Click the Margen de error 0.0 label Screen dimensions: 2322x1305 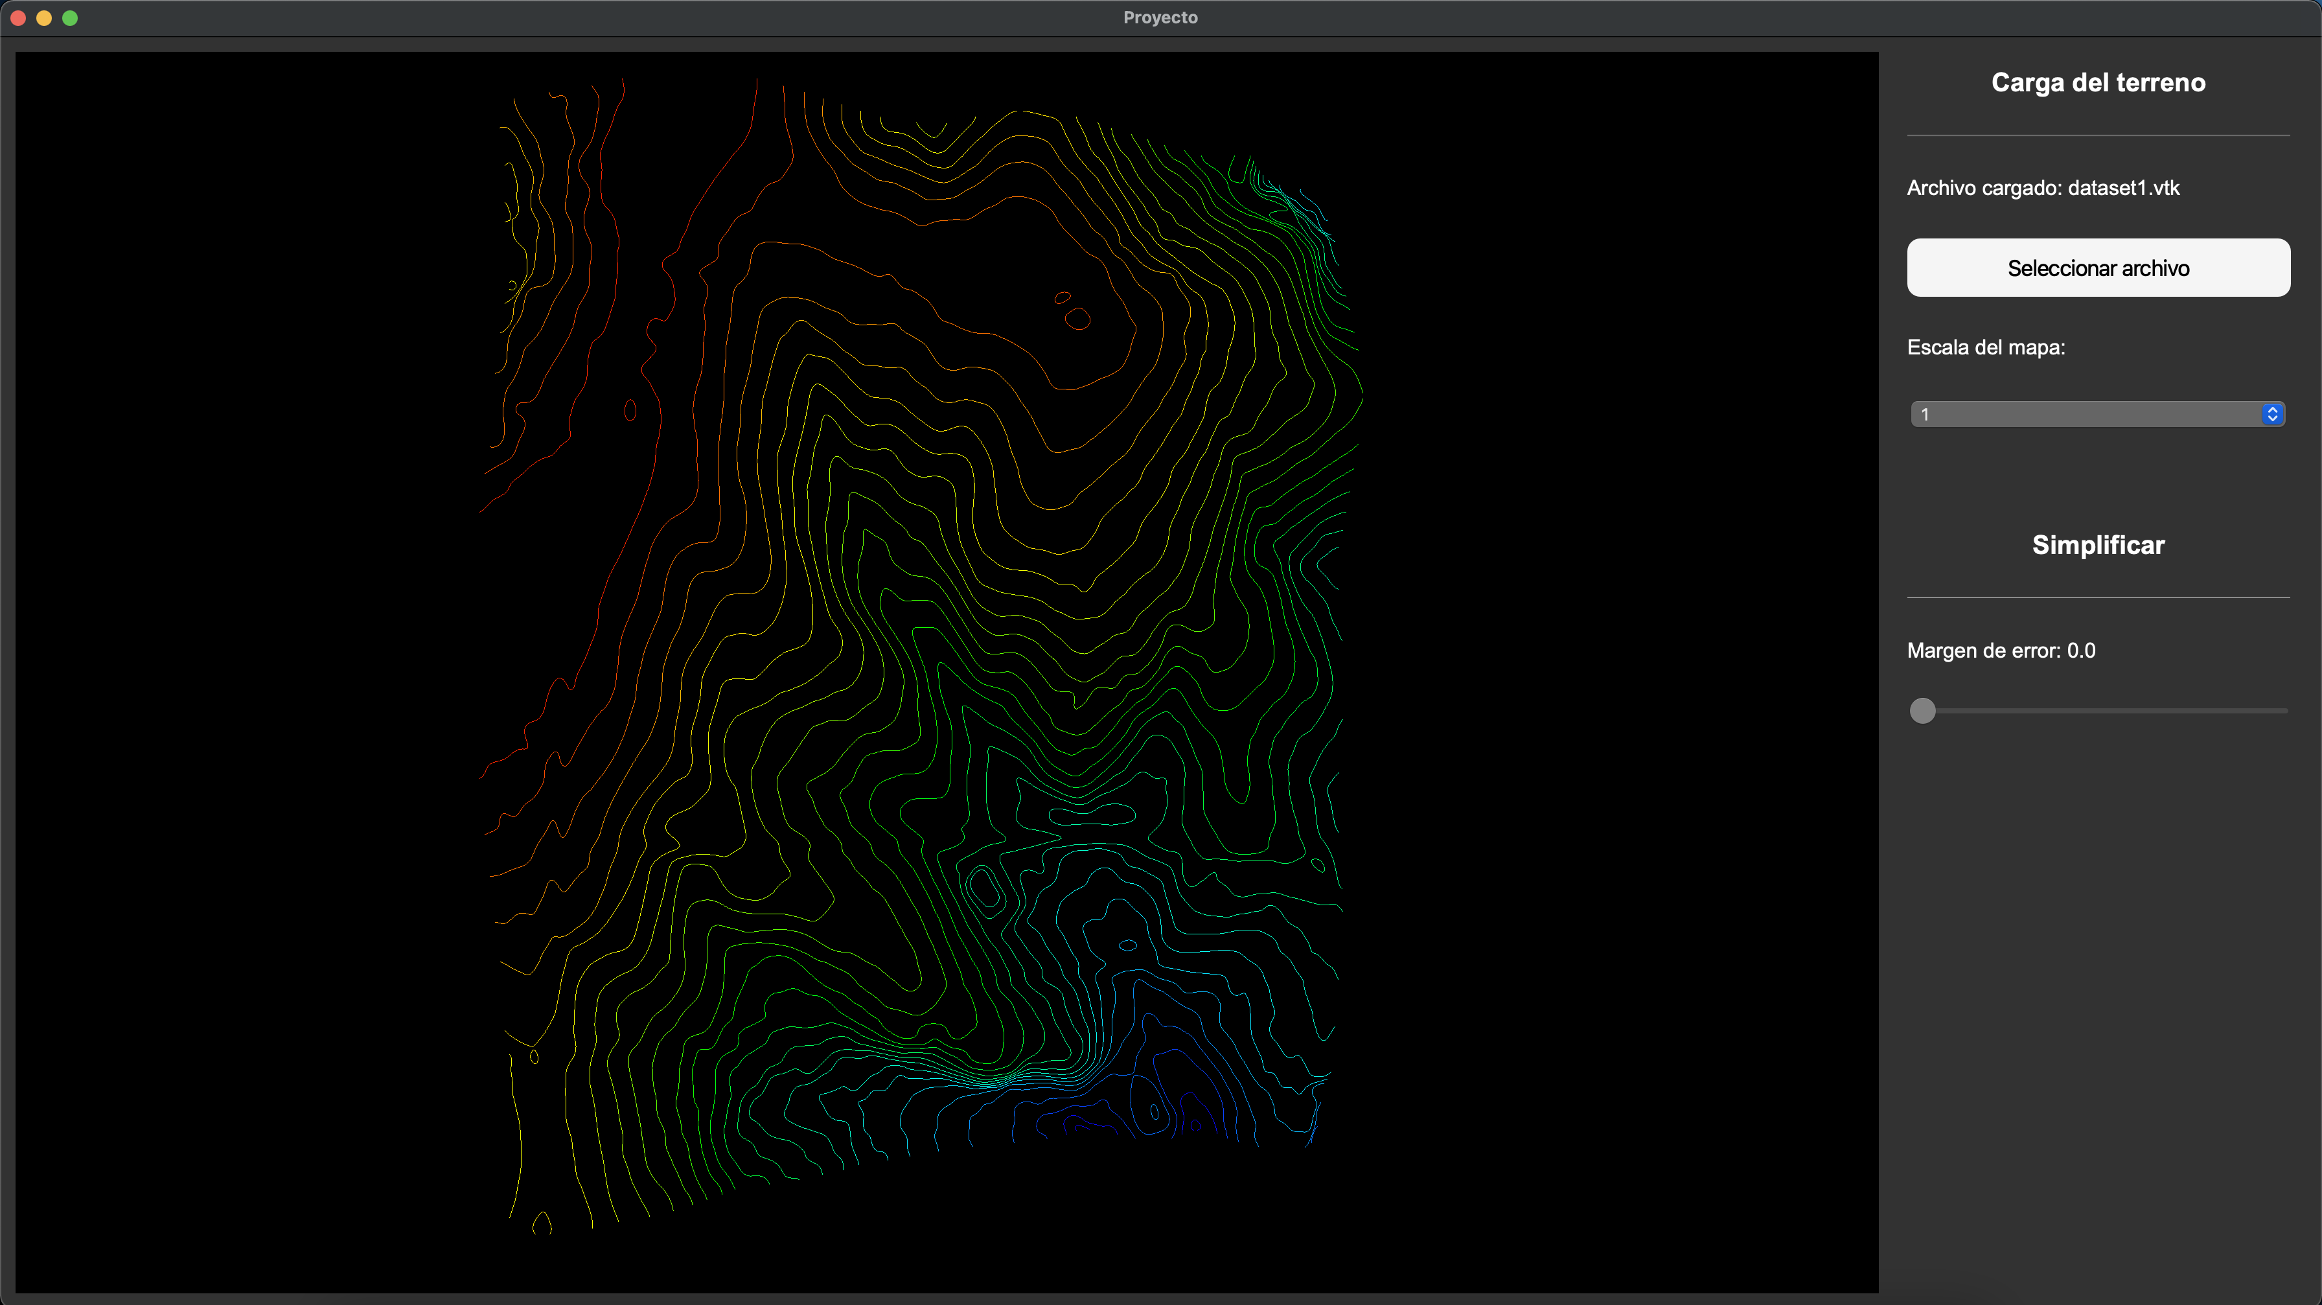pos(2000,650)
